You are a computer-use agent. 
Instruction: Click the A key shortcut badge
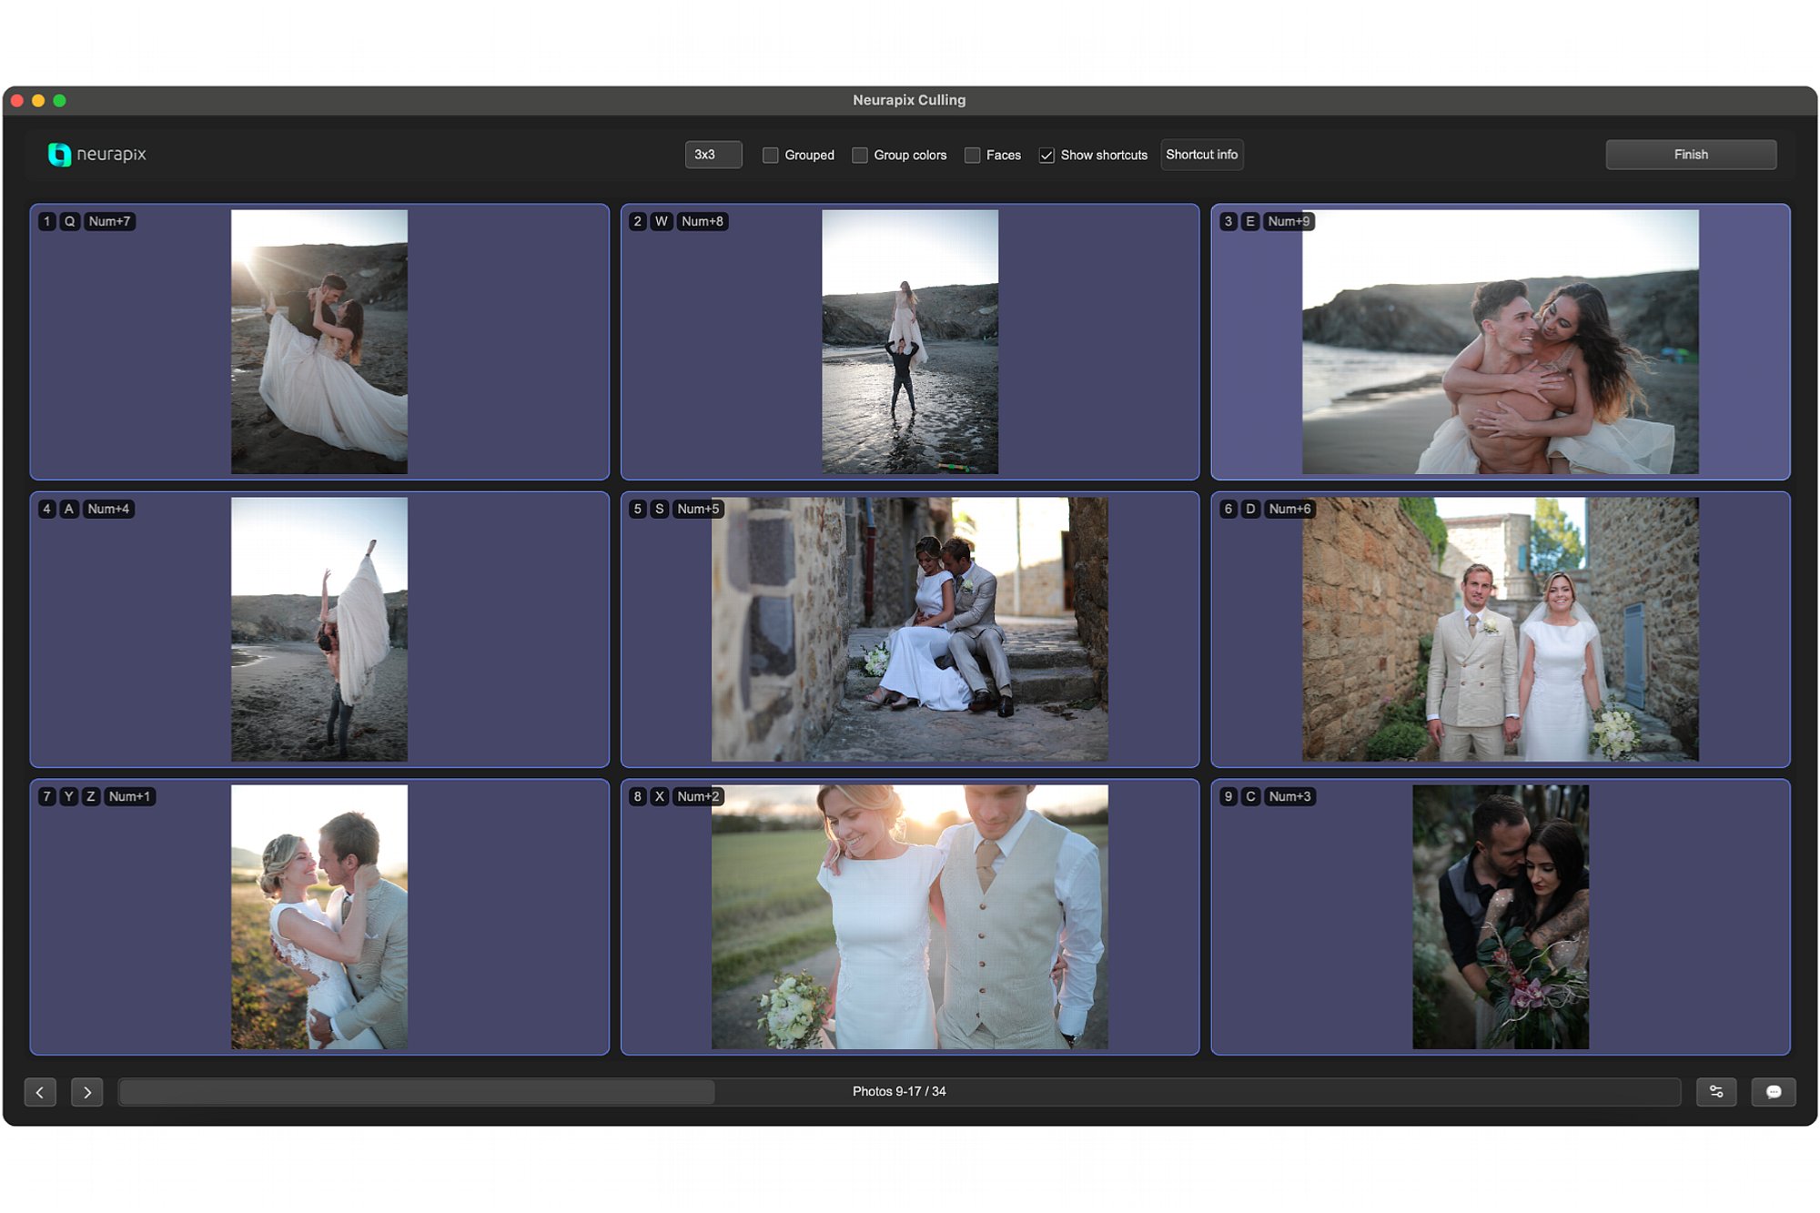[68, 509]
